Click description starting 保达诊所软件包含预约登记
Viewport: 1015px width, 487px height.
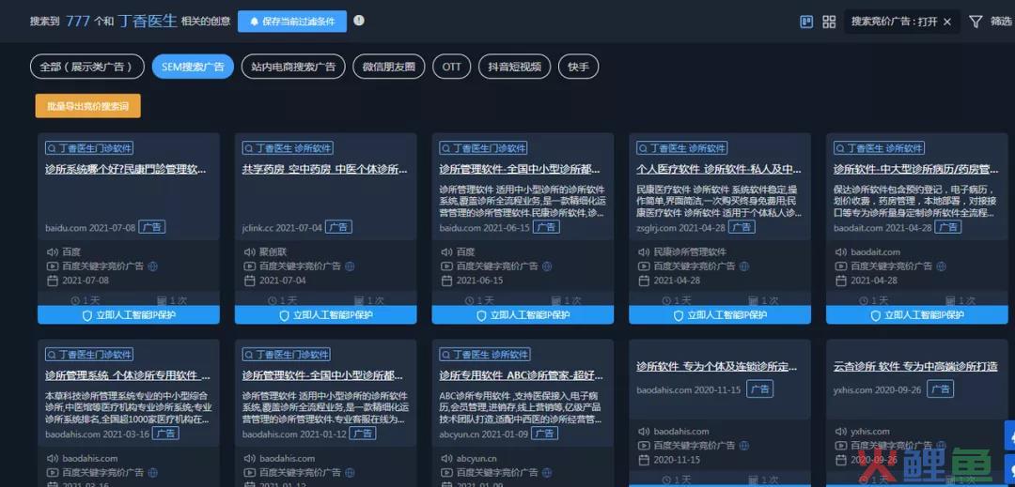coord(915,202)
